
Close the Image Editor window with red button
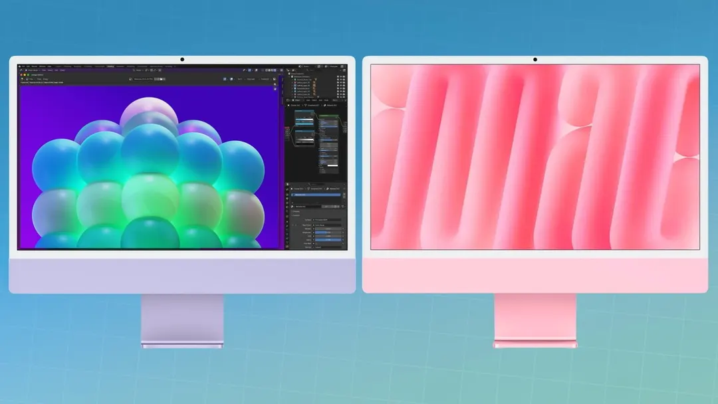[21, 74]
